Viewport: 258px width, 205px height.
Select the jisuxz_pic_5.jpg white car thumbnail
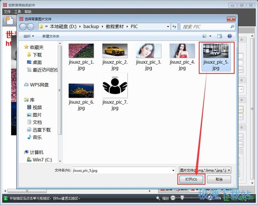[x=216, y=51]
